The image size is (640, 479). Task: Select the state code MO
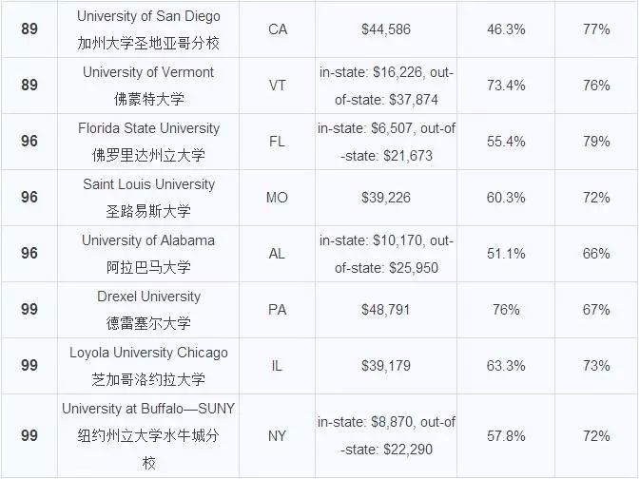tap(277, 198)
